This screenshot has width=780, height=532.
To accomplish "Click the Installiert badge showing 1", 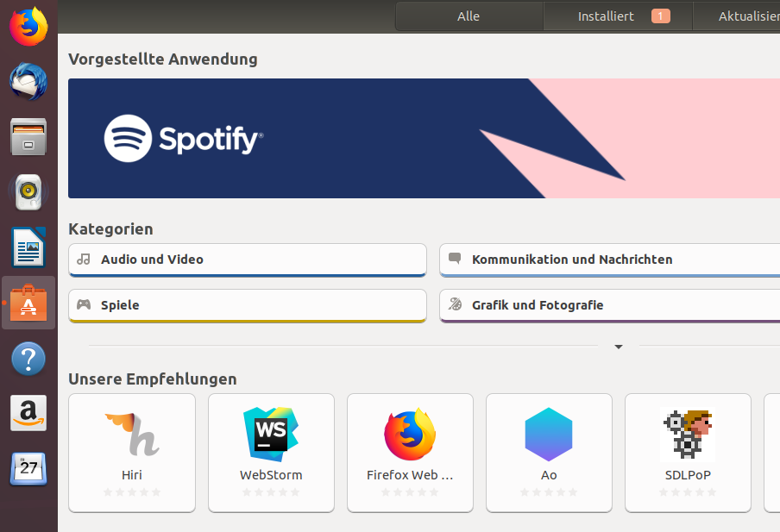I will pos(661,16).
